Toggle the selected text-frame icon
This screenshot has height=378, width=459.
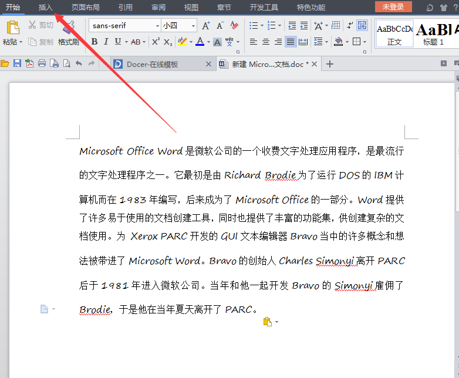click(362, 25)
